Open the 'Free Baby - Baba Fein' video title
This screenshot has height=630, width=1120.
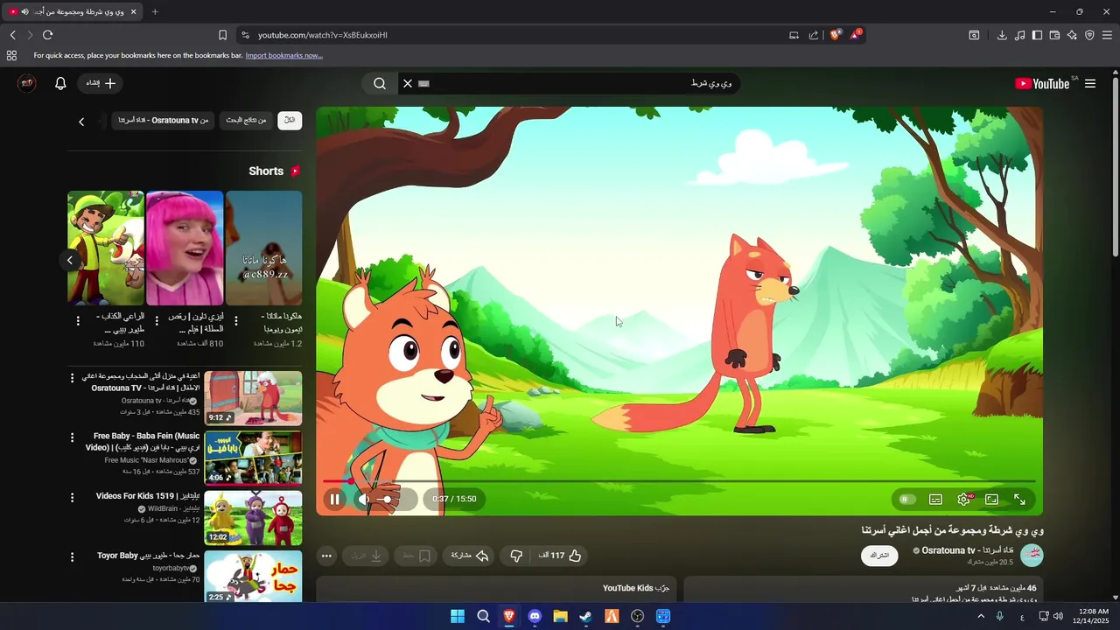coord(143,442)
